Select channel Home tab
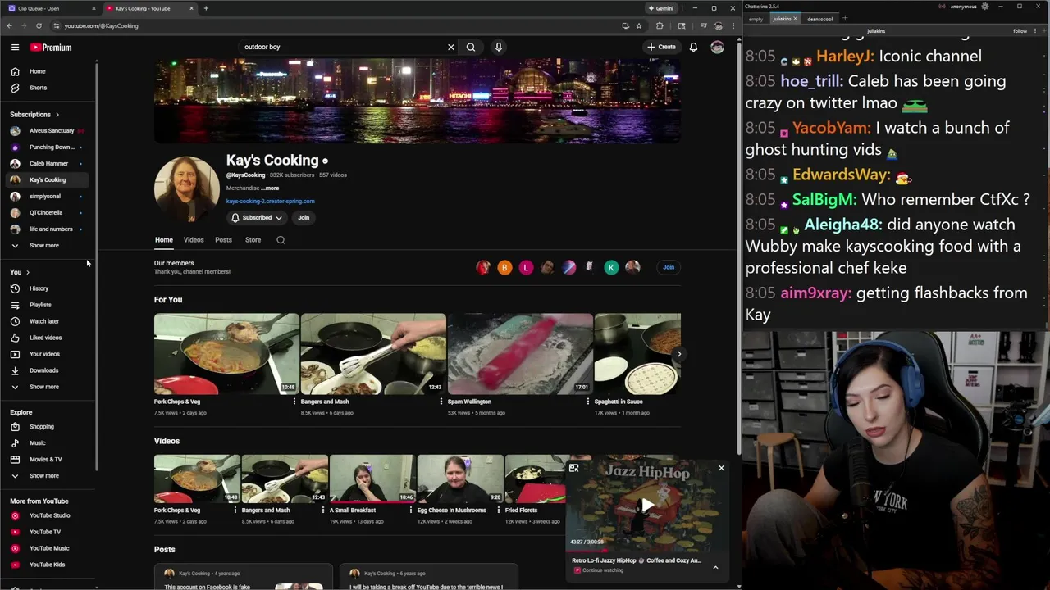The height and width of the screenshot is (590, 1050). coord(164,240)
